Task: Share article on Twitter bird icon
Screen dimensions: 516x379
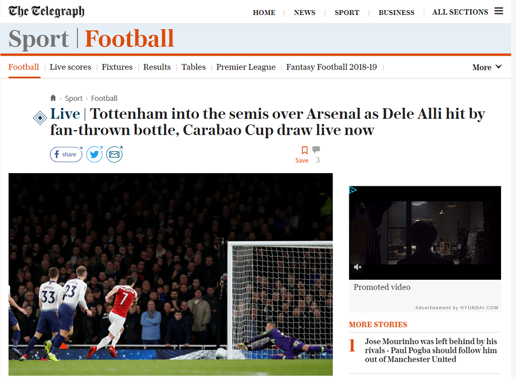Action: [x=95, y=154]
